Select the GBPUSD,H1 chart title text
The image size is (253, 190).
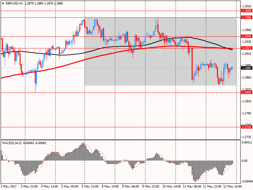coord(14,3)
